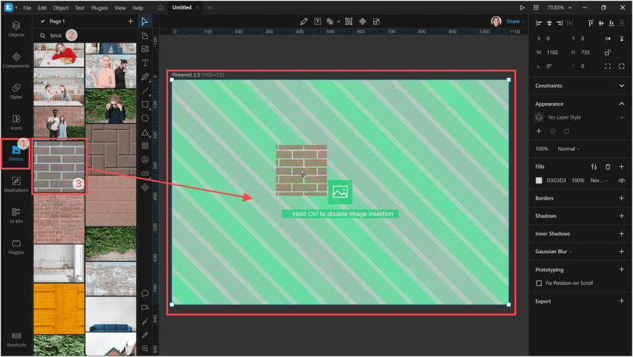Open the Plugins menu
This screenshot has height=357, width=633.
100,7
